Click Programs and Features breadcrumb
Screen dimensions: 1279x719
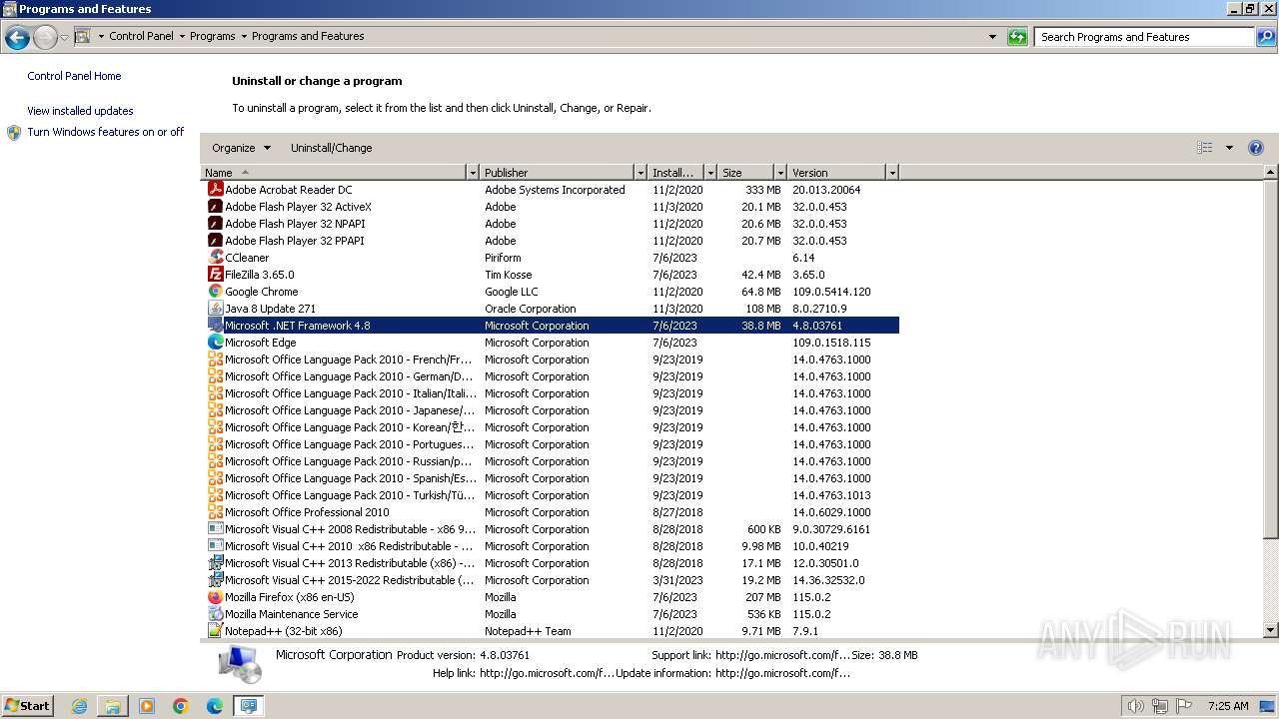pyautogui.click(x=308, y=36)
